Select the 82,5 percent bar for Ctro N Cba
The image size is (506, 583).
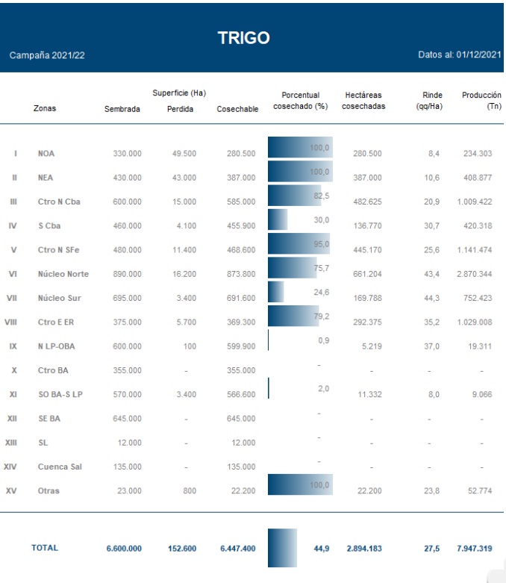point(294,196)
